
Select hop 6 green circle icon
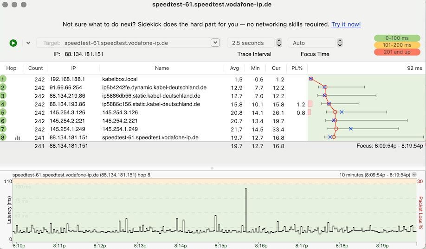pyautogui.click(x=3, y=121)
